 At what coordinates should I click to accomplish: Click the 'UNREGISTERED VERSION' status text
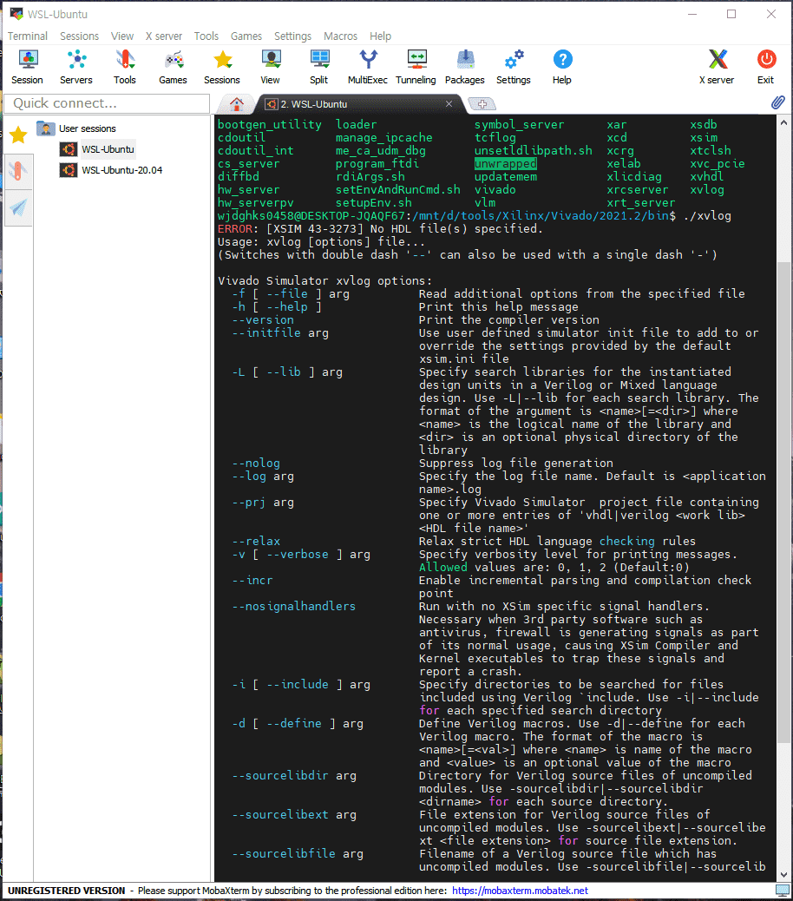67,891
